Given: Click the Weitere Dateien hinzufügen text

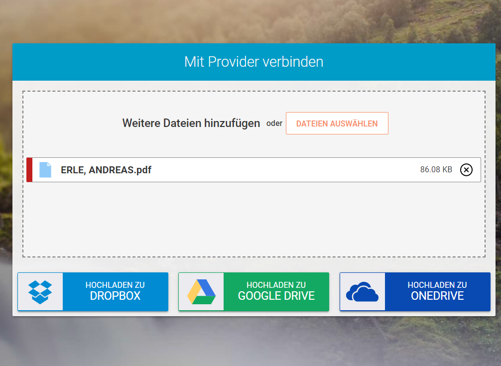Looking at the screenshot, I should coord(191,123).
